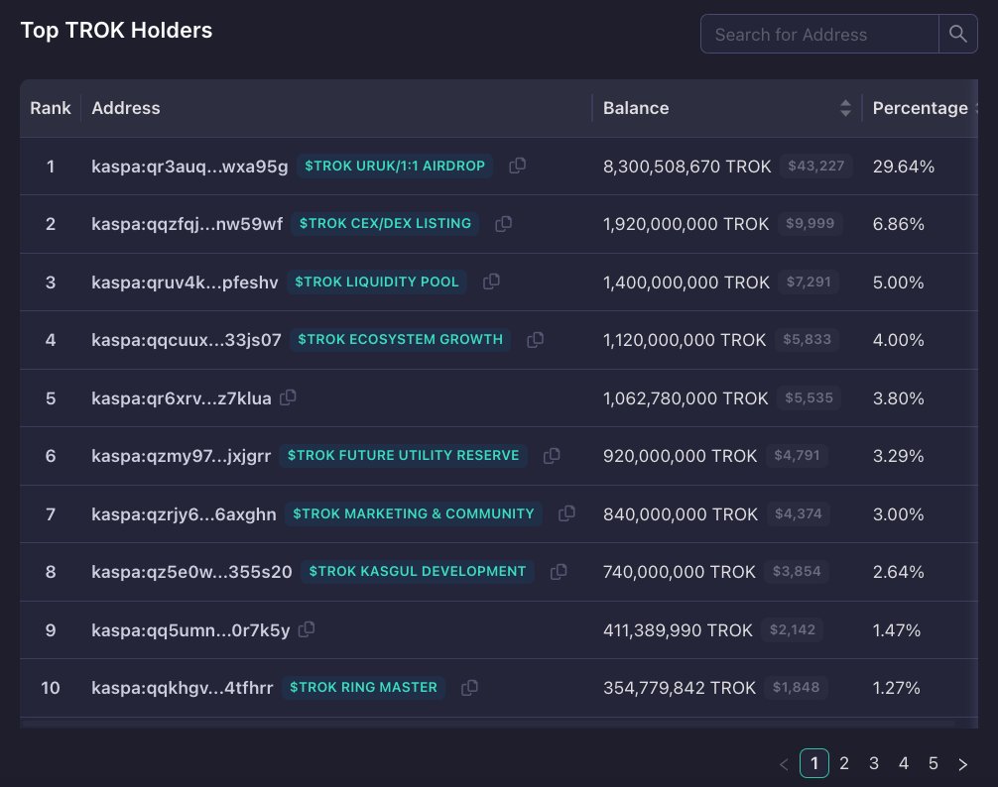998x787 pixels.
Task: Open address kaspa:qruv4k...pfeshv
Action: [x=185, y=282]
